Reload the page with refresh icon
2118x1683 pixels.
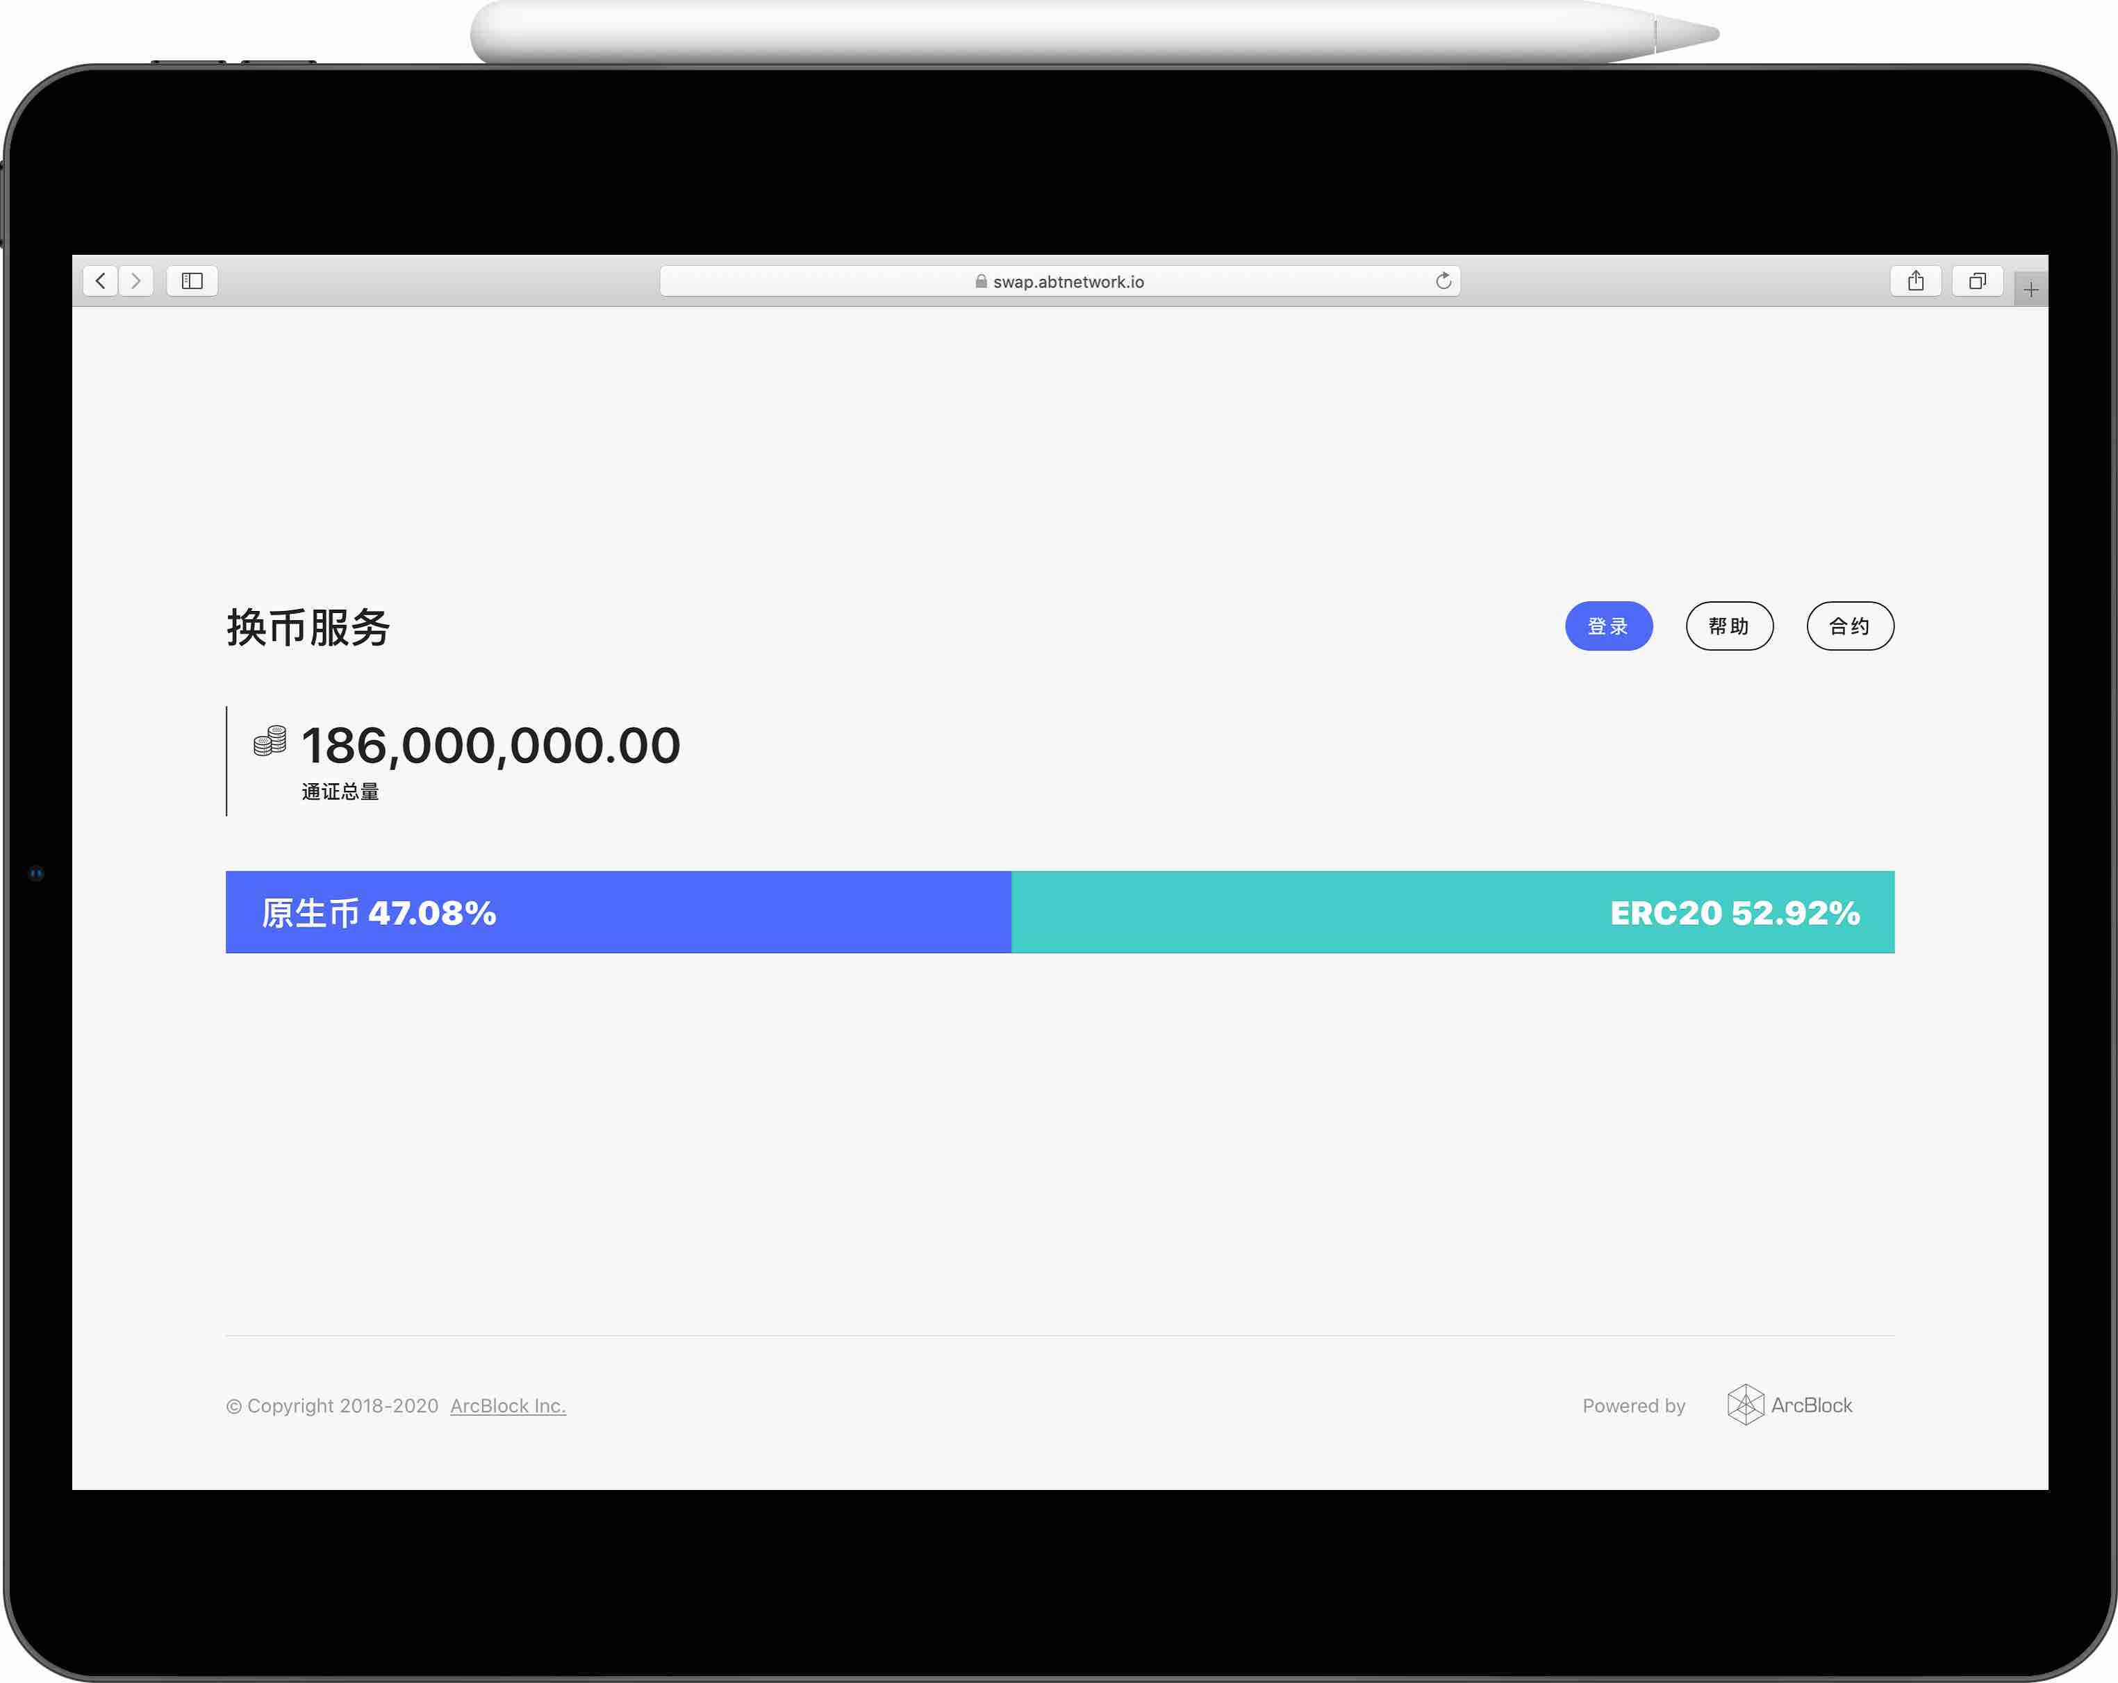(1443, 280)
